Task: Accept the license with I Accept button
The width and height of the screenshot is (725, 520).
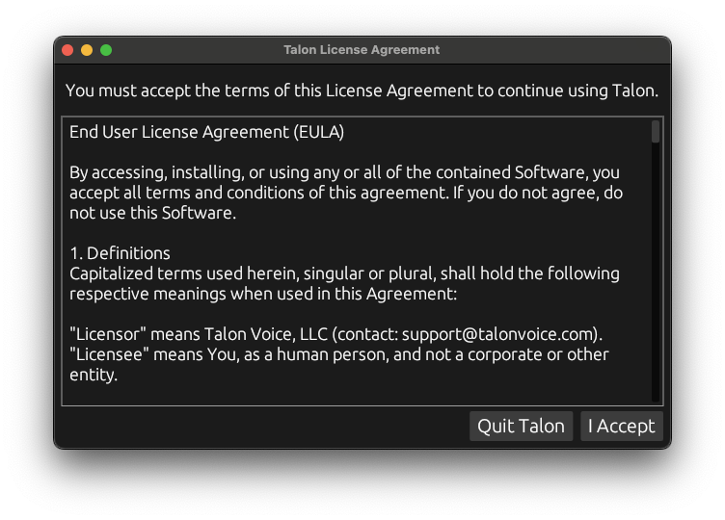Action: coord(622,426)
